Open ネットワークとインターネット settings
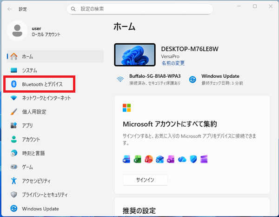 [55, 98]
